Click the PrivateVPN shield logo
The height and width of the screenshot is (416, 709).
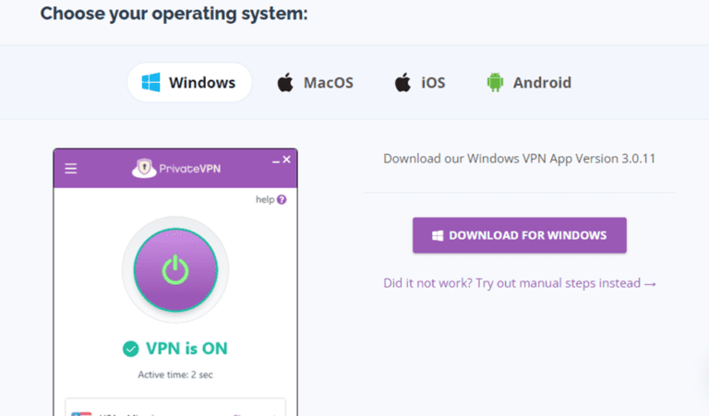tap(143, 169)
